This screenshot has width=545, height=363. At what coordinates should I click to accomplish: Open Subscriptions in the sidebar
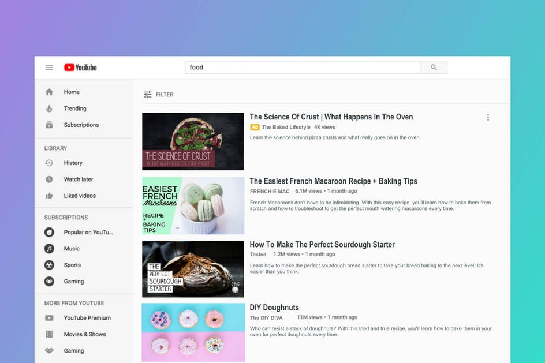point(81,125)
